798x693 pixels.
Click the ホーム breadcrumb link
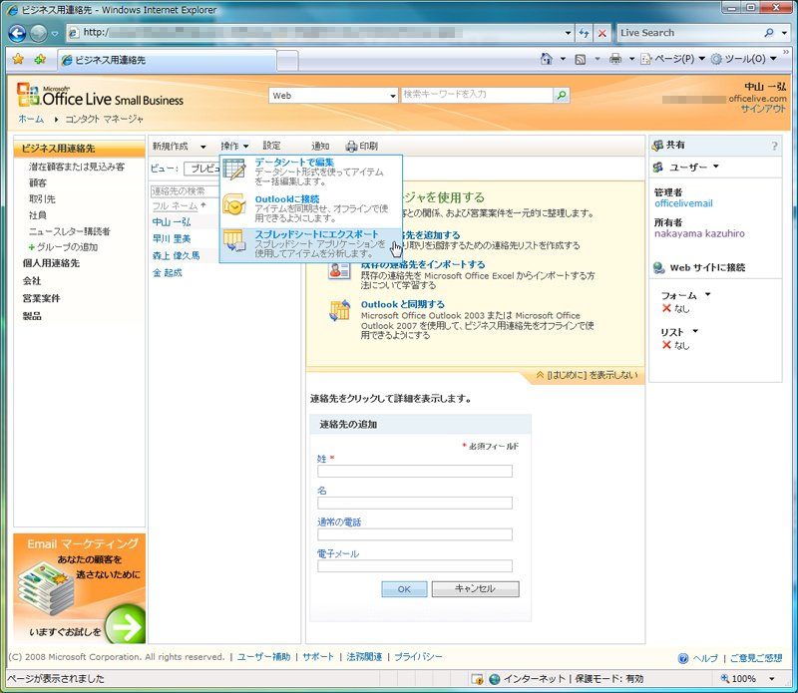click(31, 119)
